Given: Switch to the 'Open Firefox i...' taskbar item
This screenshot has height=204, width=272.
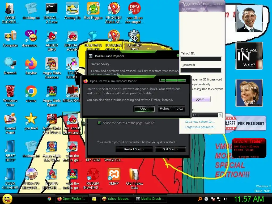Looking at the screenshot, I should (72, 199).
